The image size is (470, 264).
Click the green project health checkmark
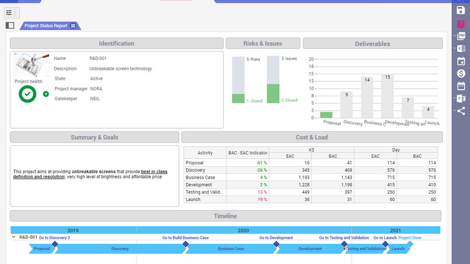28,94
